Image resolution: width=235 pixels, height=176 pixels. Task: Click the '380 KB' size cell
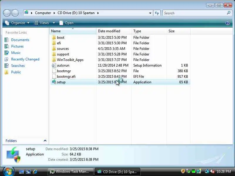point(182,71)
